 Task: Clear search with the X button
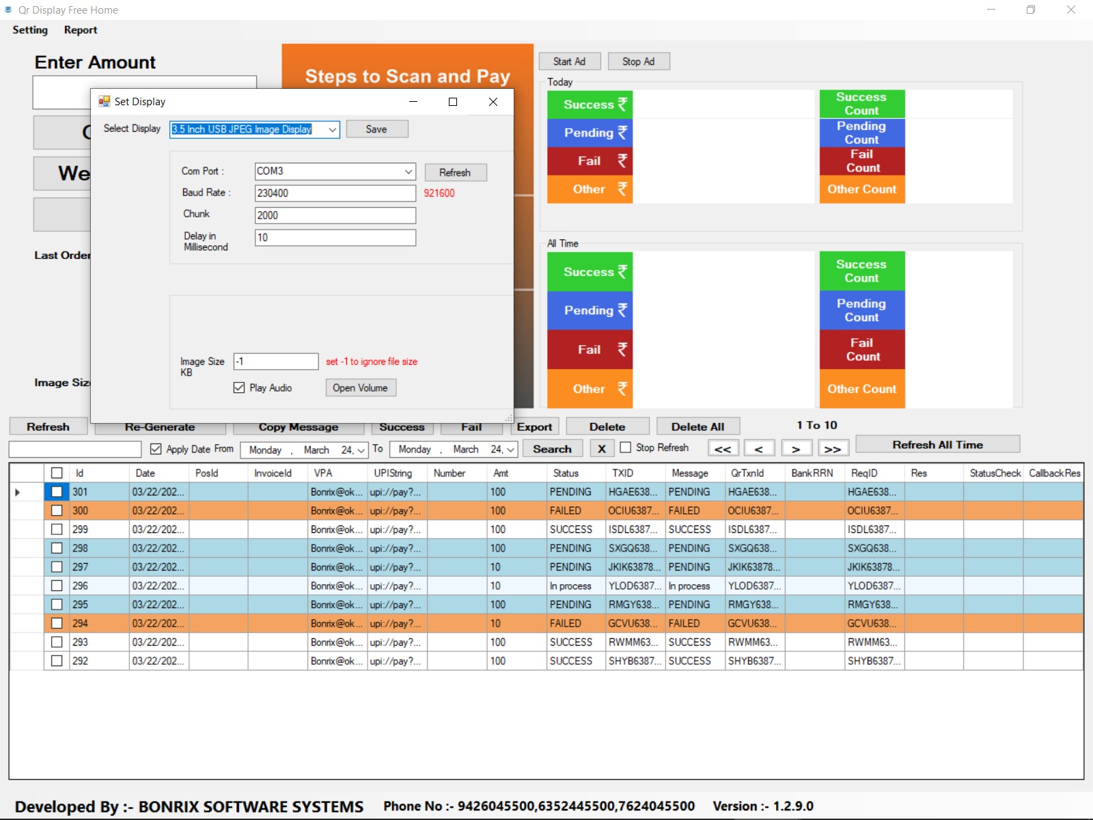point(601,449)
